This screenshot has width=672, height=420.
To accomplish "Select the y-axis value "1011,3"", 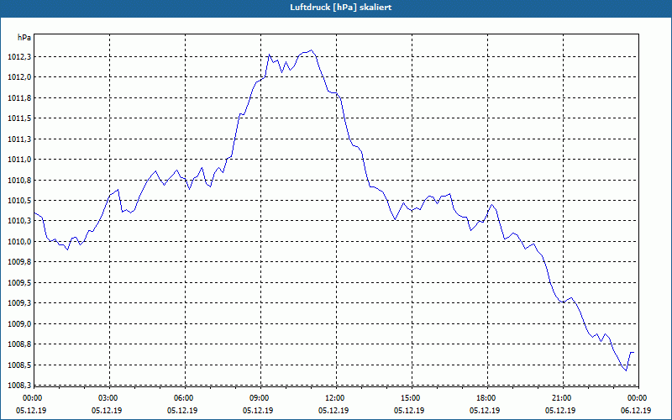I will (19, 139).
